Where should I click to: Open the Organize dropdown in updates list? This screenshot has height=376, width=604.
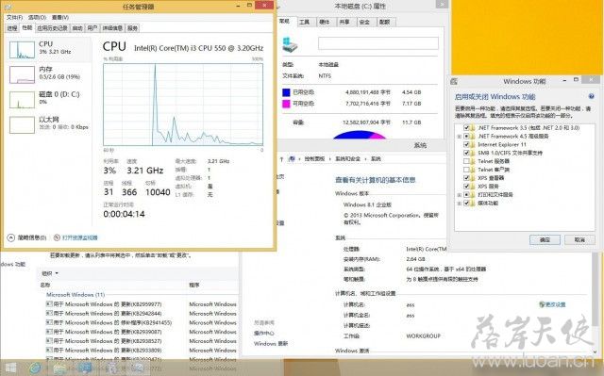[50, 273]
